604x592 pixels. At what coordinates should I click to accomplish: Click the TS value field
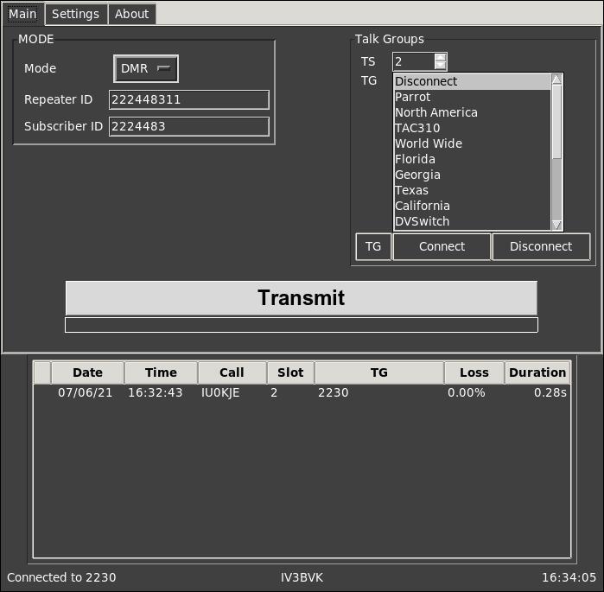pos(414,61)
